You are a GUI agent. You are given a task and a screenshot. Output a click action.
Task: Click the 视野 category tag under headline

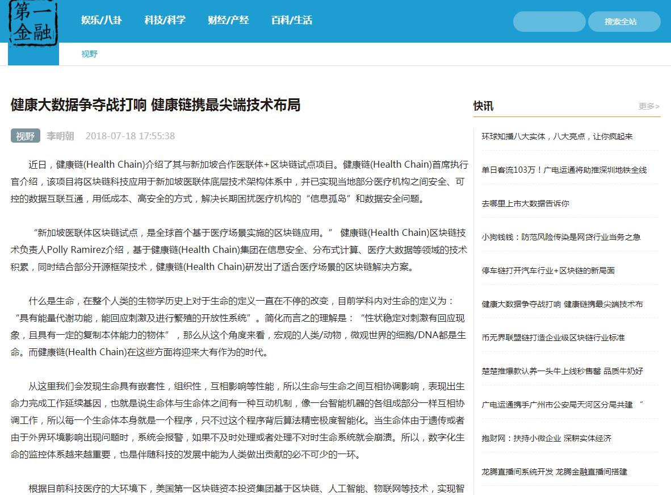[25, 136]
